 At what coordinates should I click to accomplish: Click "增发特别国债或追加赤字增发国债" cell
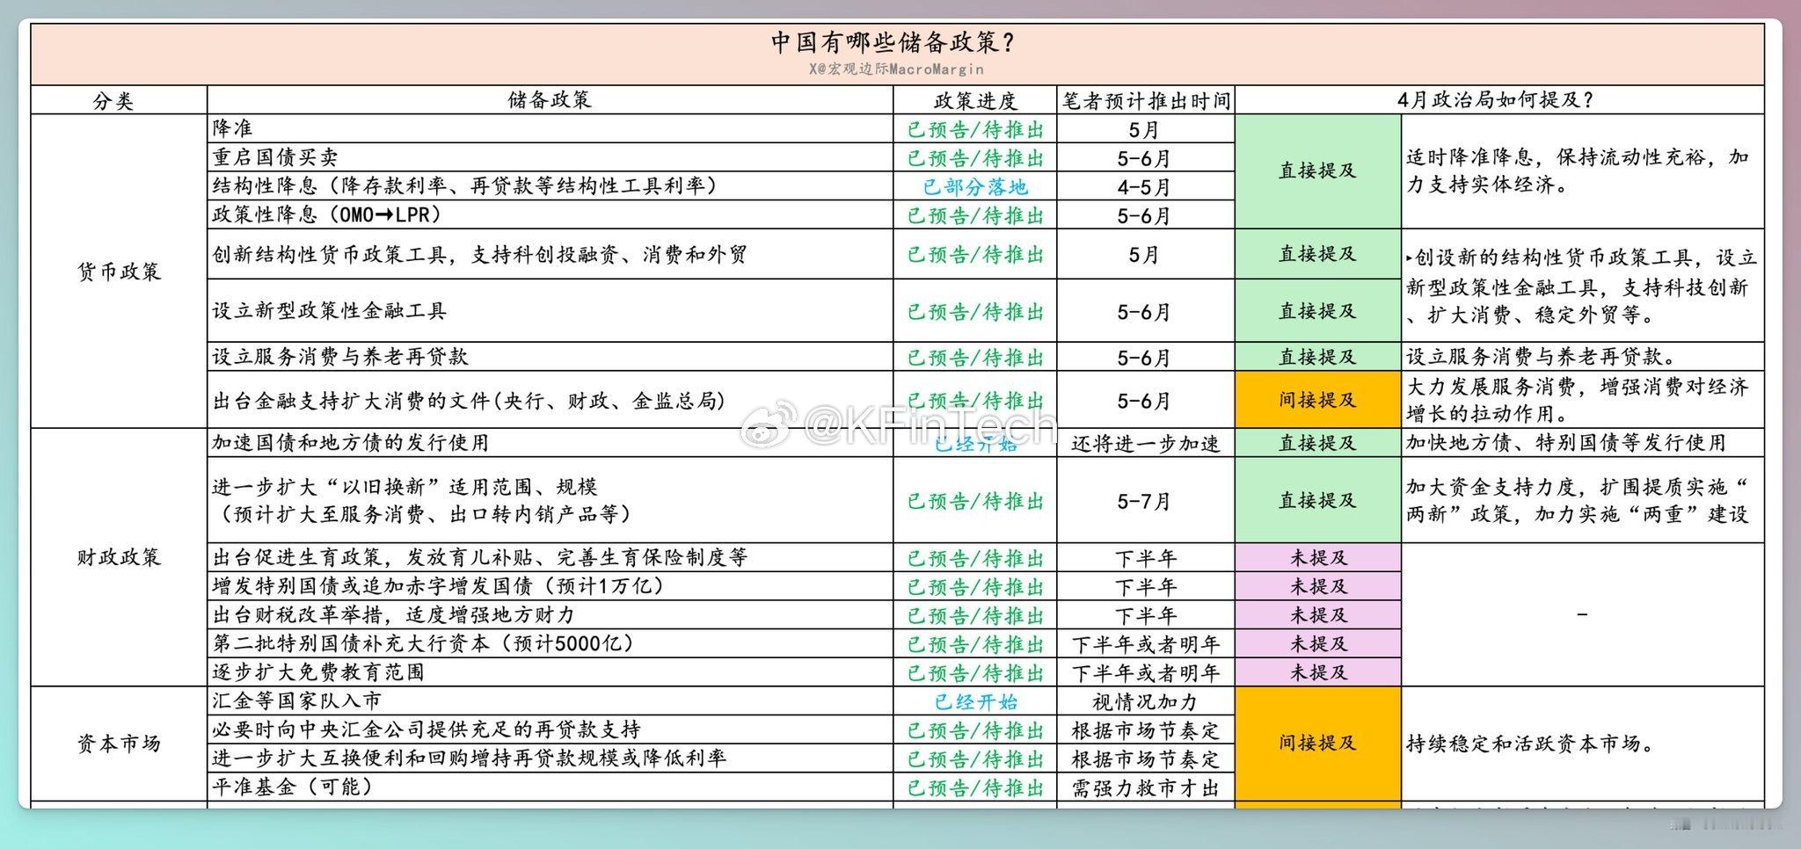click(x=551, y=586)
